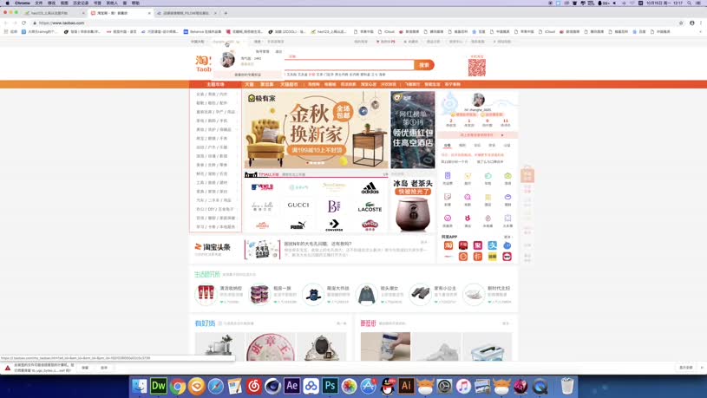Click the Chrome address bar URL
The height and width of the screenshot is (398, 707).
click(x=62, y=23)
